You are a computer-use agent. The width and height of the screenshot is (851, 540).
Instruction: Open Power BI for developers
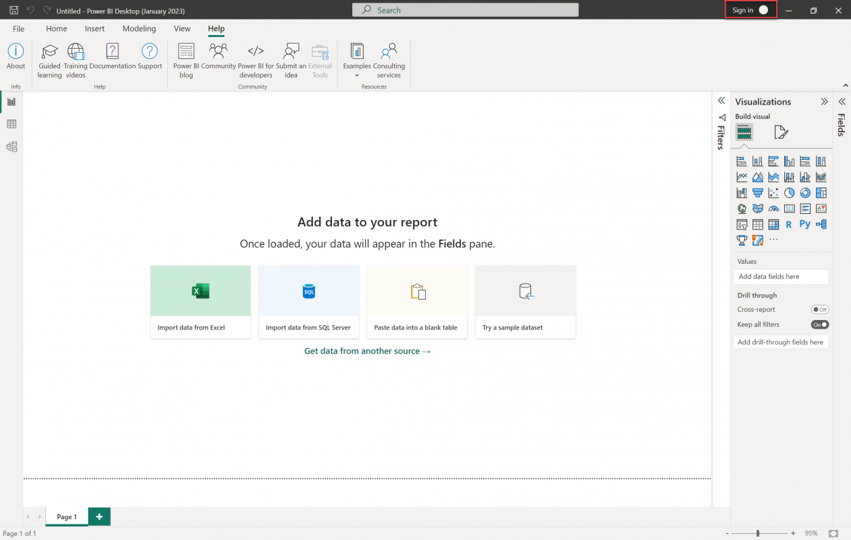(x=256, y=61)
